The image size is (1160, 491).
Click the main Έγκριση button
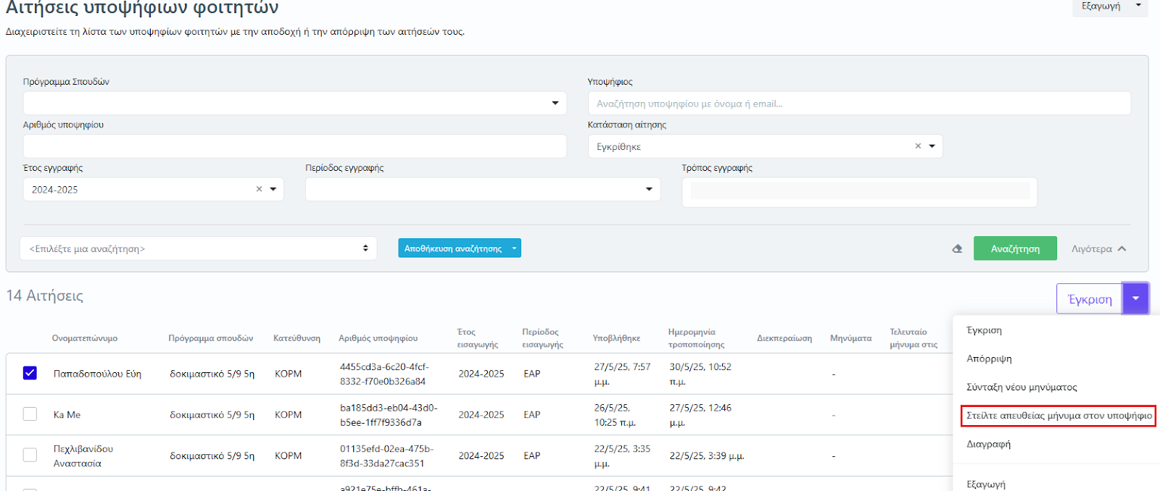(x=1090, y=298)
